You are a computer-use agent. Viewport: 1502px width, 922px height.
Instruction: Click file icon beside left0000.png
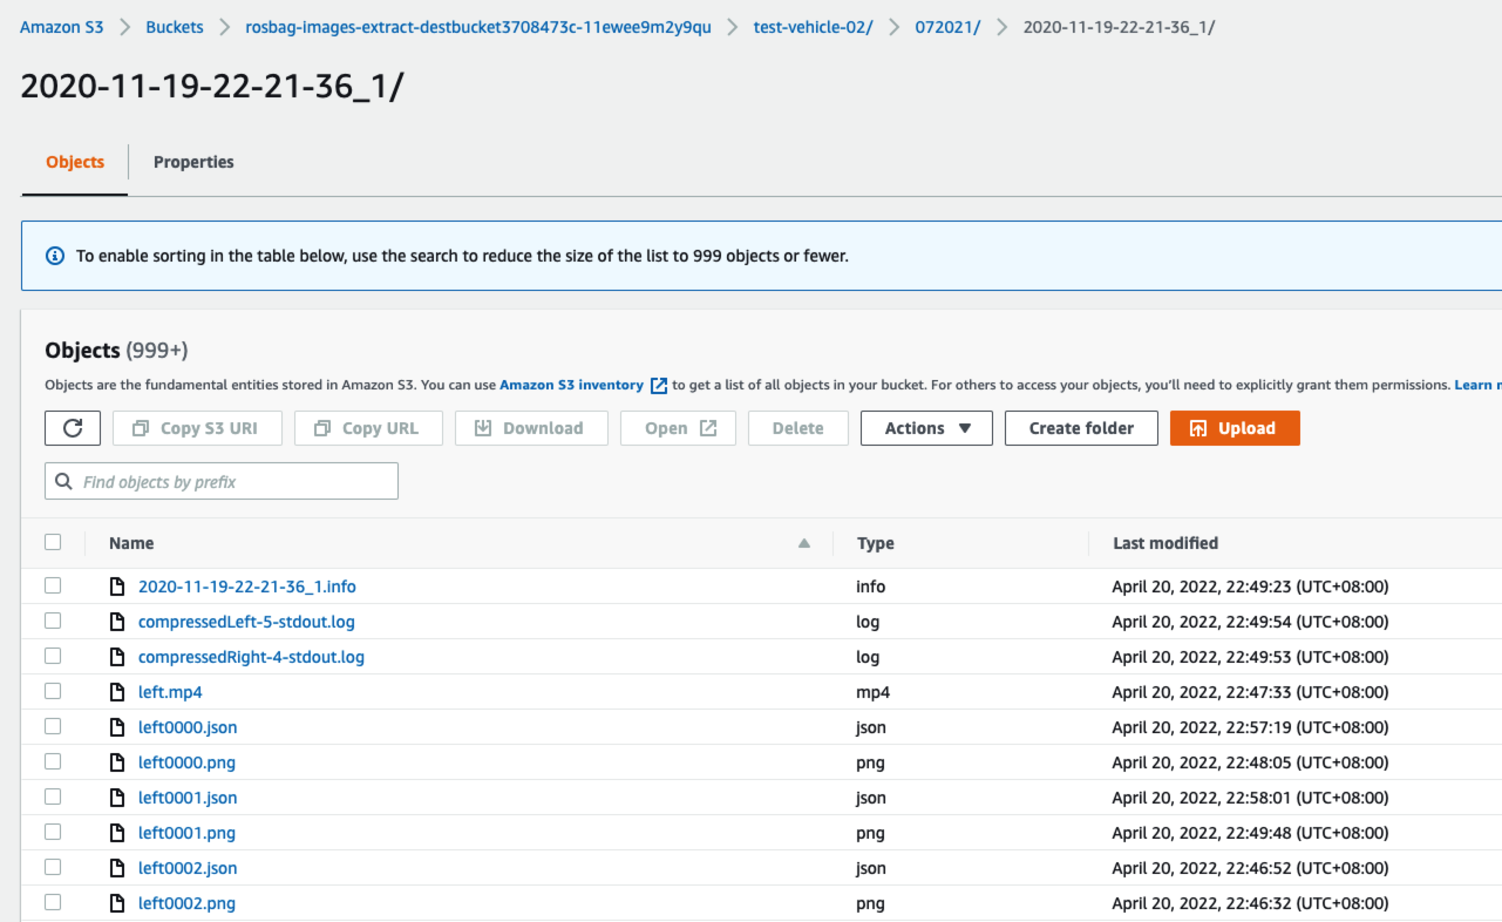tap(117, 762)
